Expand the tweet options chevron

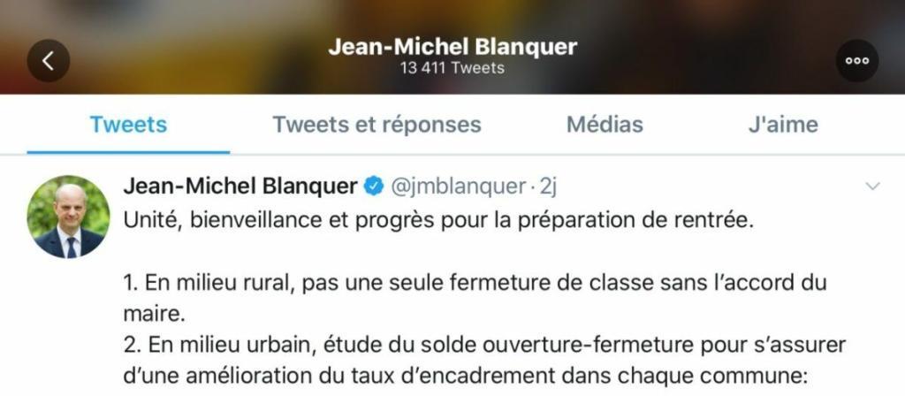pos(873,186)
